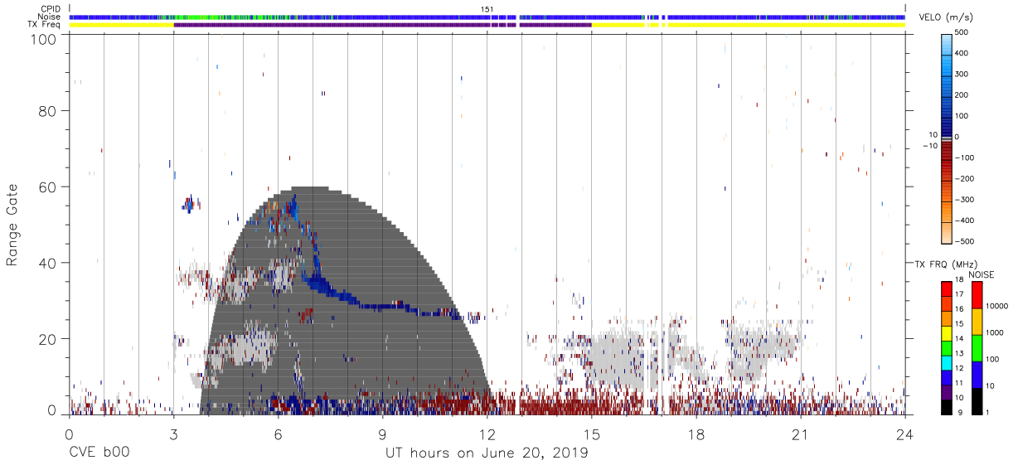Click the y-axis tick label '100'
Screen dimensions: 1018x470
(45, 38)
